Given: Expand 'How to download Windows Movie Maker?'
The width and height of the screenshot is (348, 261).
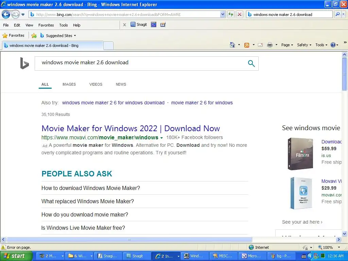Looking at the screenshot, I should coord(144,188).
